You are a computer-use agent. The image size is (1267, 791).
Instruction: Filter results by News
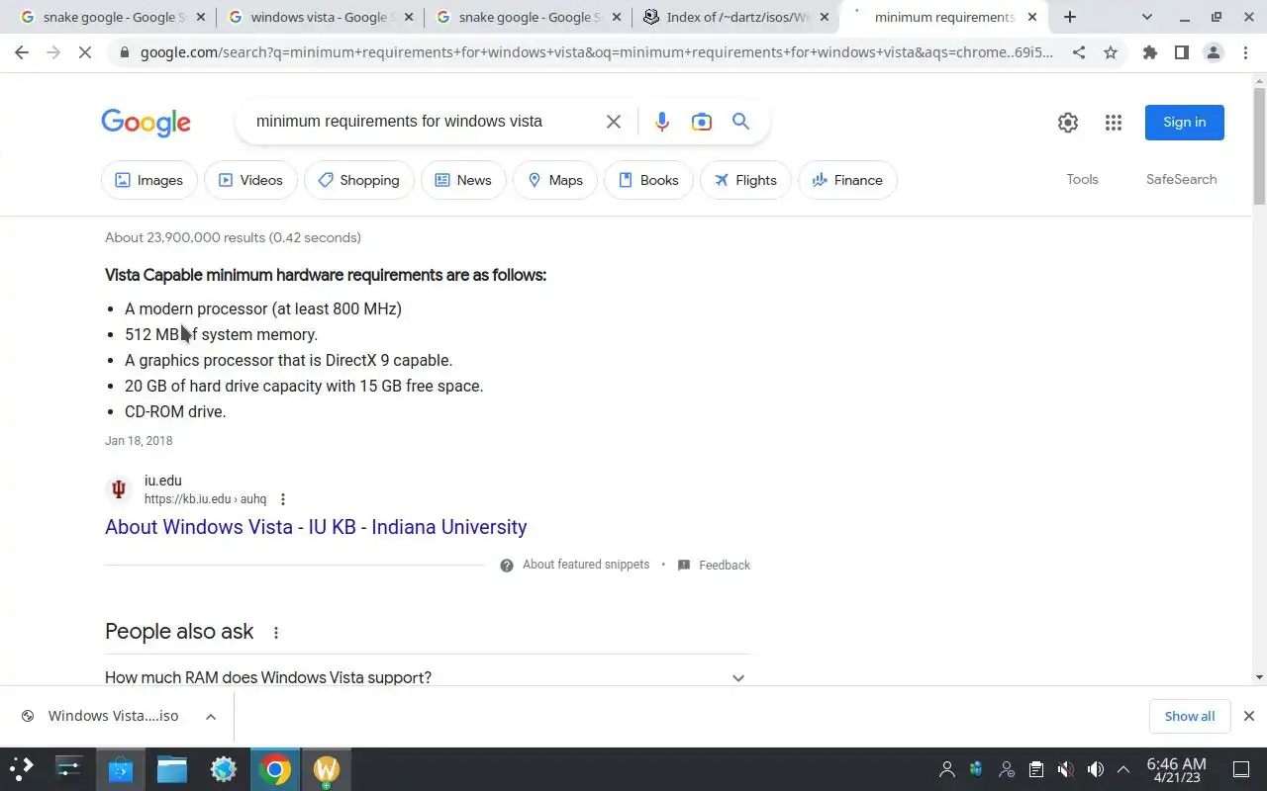coord(463,180)
